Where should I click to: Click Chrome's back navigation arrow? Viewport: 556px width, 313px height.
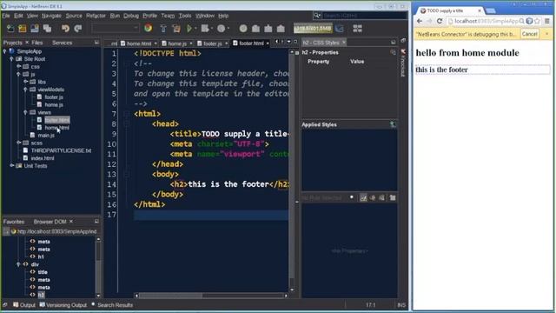pyautogui.click(x=420, y=21)
